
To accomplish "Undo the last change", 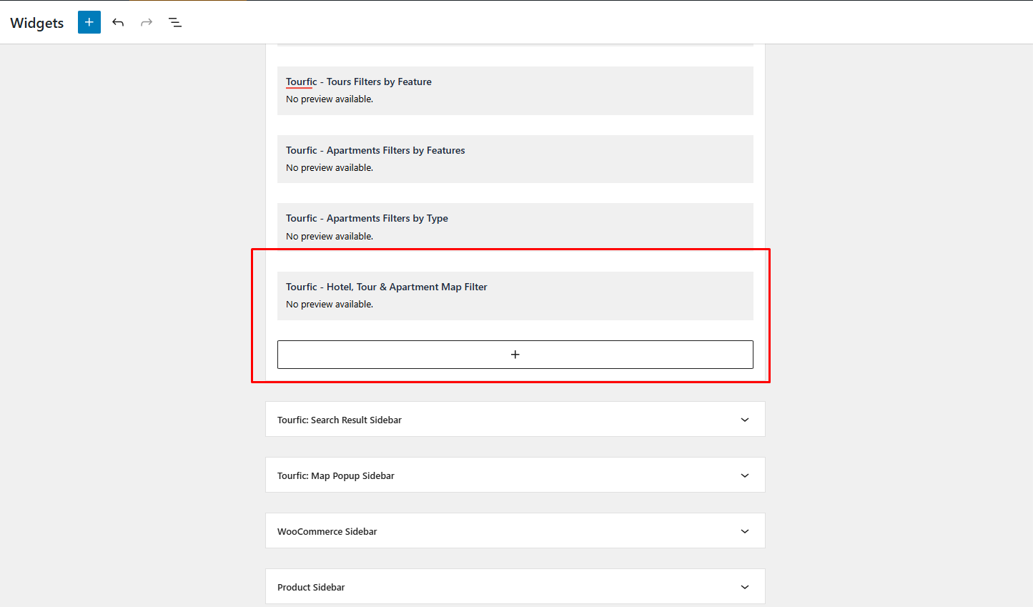I will (118, 22).
